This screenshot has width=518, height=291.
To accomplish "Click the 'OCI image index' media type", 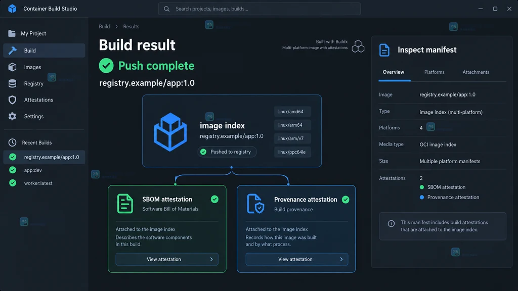I will [x=438, y=144].
